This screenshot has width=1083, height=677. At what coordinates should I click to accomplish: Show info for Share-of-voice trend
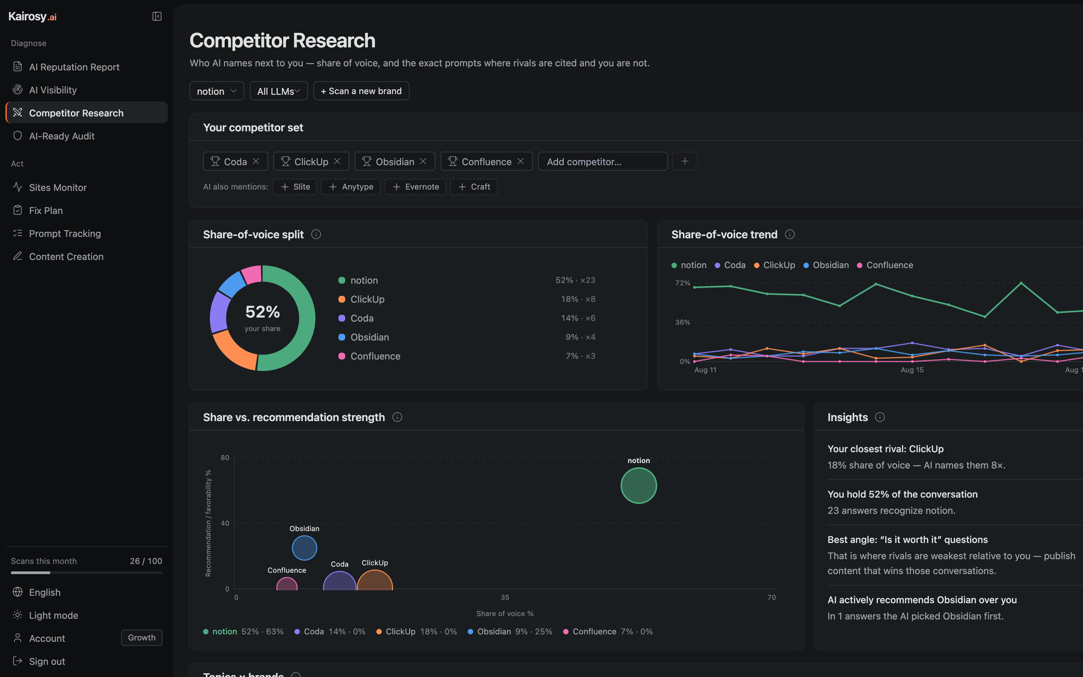[790, 234]
